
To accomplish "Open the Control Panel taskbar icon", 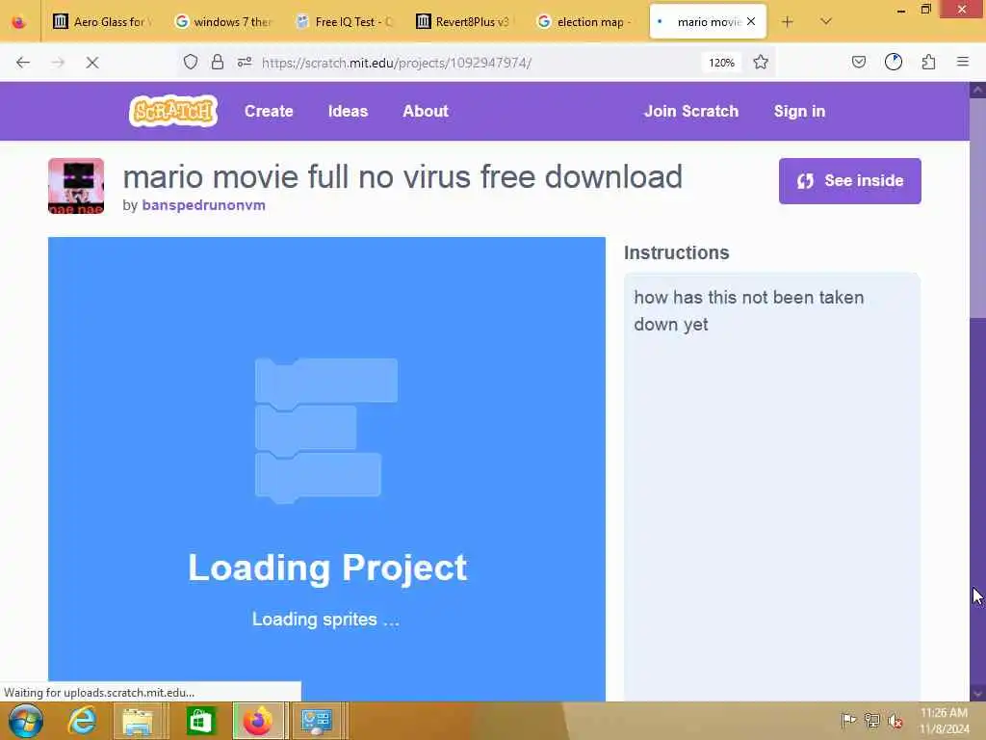I will tap(316, 721).
